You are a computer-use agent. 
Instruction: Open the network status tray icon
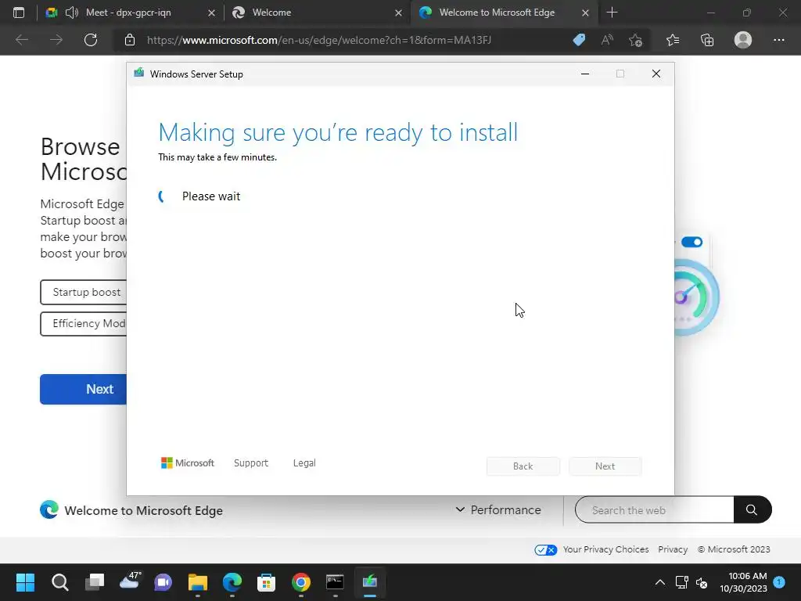tap(681, 582)
